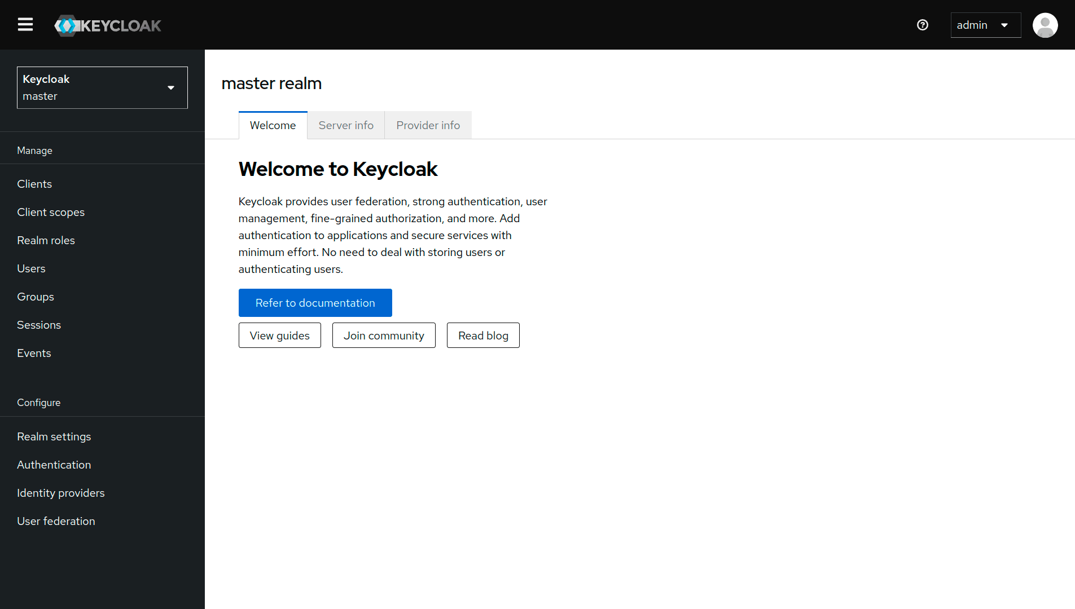Open Realm settings in Configure section
This screenshot has width=1075, height=609.
click(x=54, y=436)
